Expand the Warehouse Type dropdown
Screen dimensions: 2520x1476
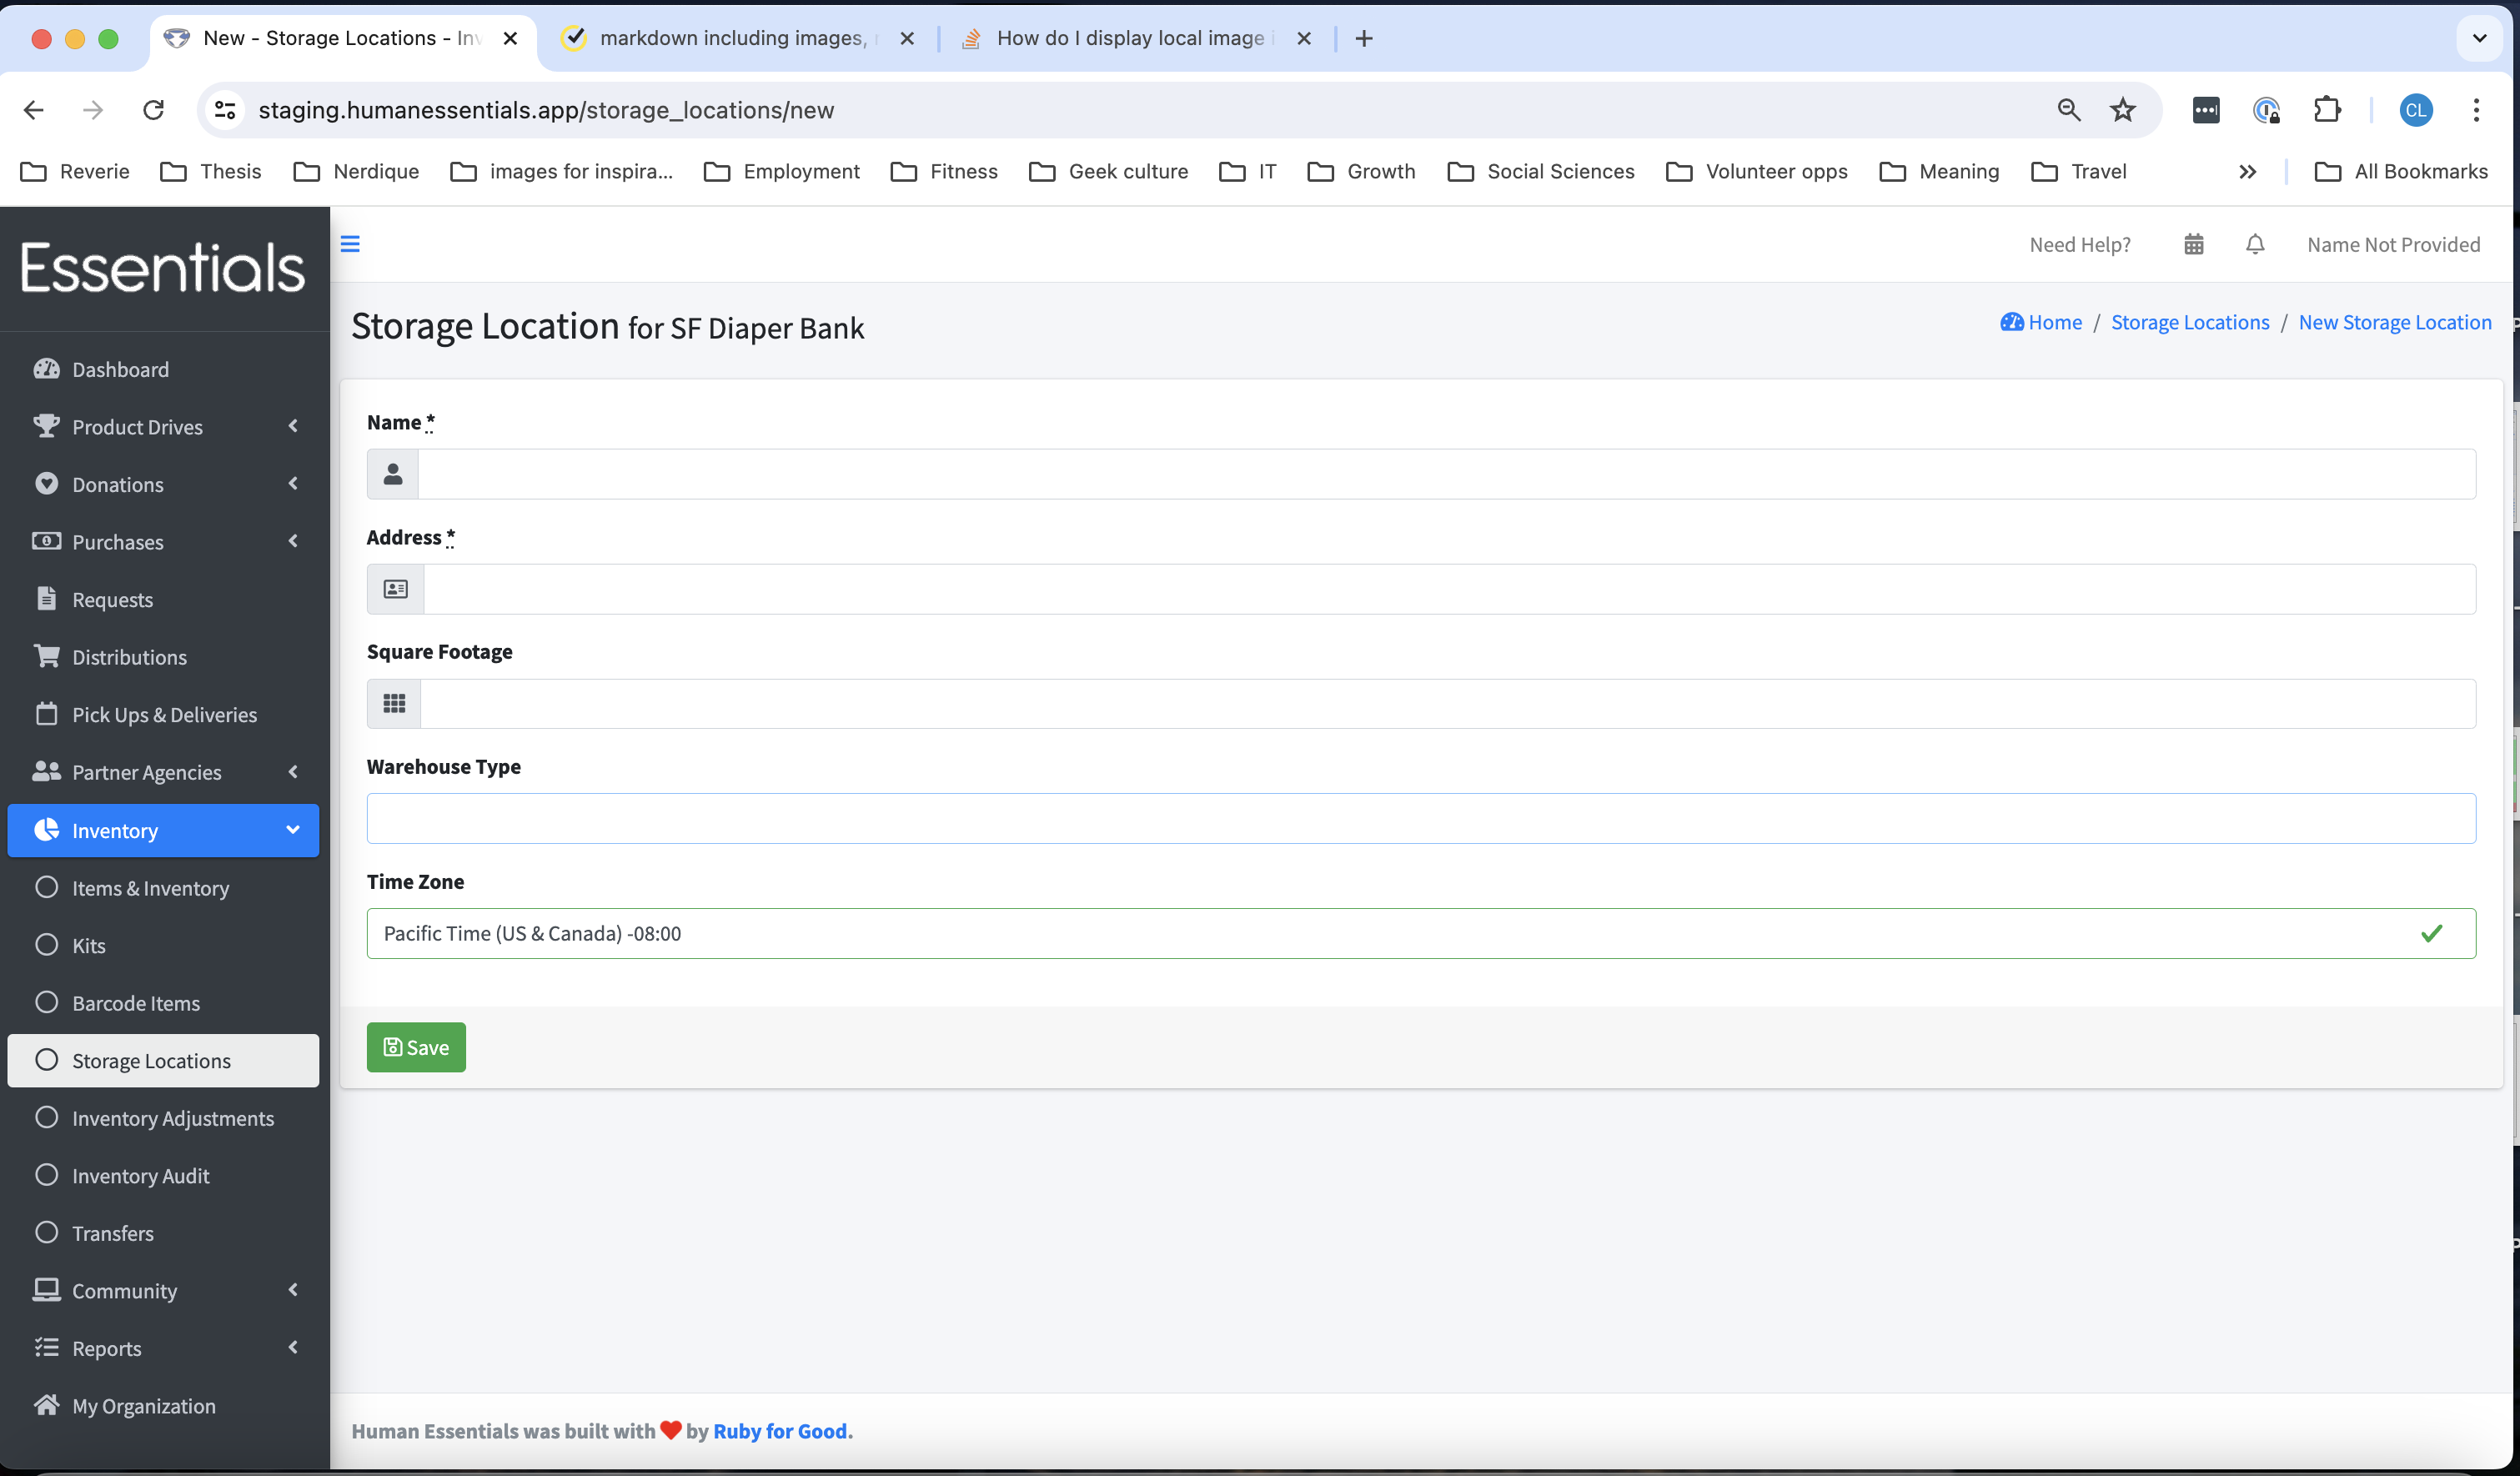[x=1421, y=817]
